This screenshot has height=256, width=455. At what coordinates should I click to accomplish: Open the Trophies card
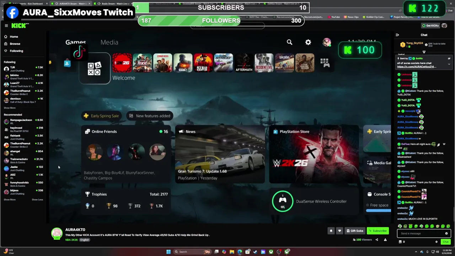pos(126,201)
